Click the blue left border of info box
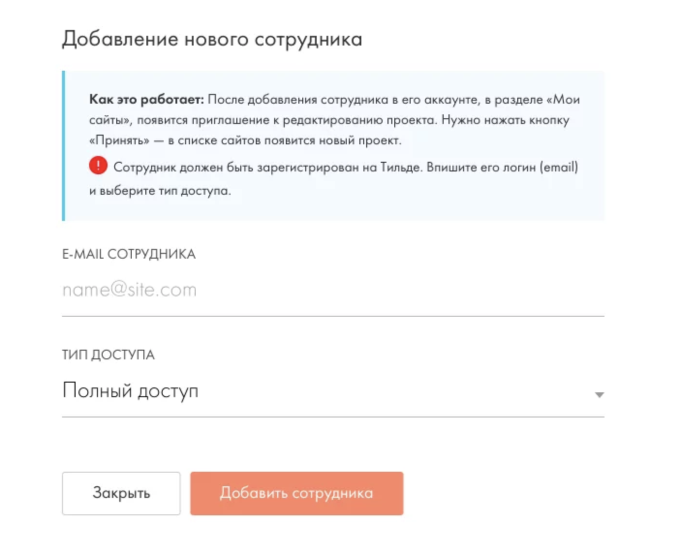This screenshot has height=556, width=681. 63,146
